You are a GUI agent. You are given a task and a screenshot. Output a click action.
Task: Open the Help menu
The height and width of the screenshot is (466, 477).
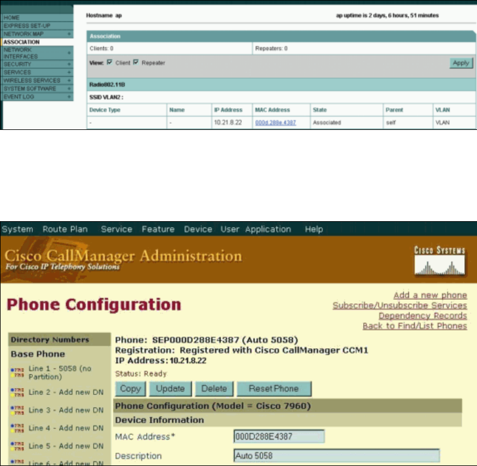pyautogui.click(x=314, y=229)
